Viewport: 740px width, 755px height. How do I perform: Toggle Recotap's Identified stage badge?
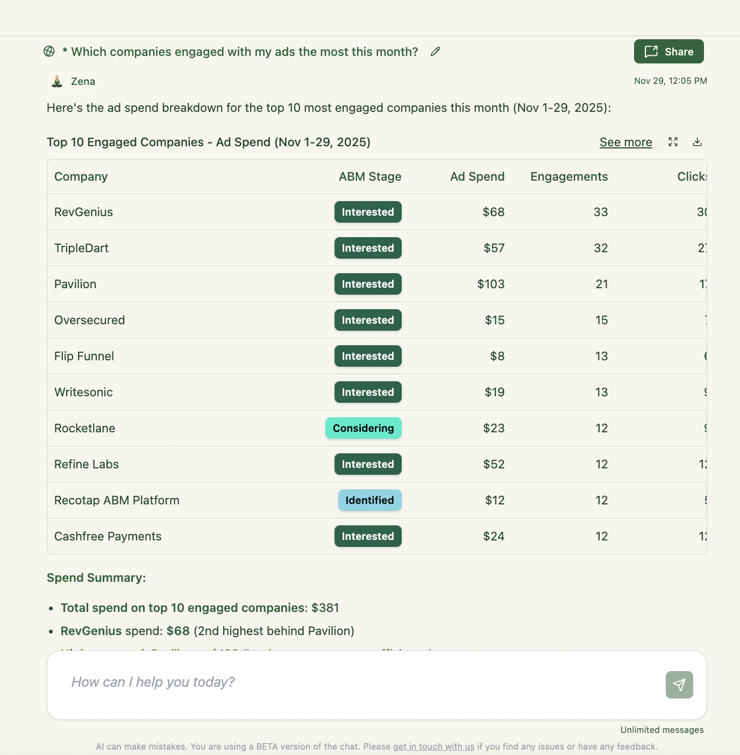point(369,500)
